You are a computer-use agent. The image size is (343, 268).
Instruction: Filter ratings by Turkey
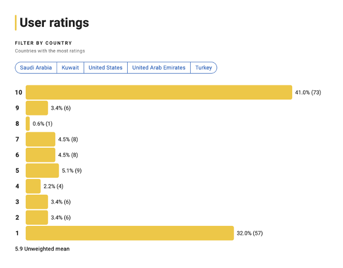point(204,68)
